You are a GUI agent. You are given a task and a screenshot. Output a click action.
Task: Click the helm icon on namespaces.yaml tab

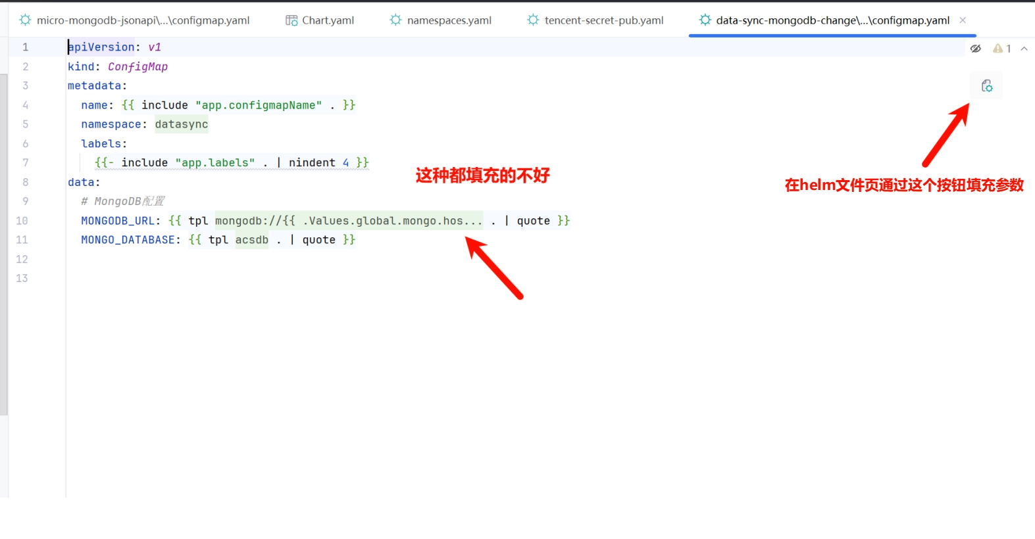tap(395, 20)
